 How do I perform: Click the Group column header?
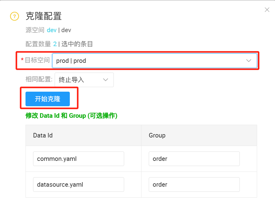(x=157, y=135)
